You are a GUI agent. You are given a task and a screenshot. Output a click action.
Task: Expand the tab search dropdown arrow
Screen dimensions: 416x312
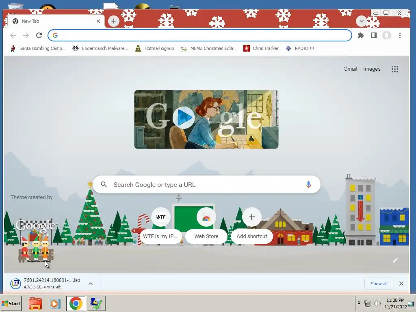pyautogui.click(x=361, y=21)
